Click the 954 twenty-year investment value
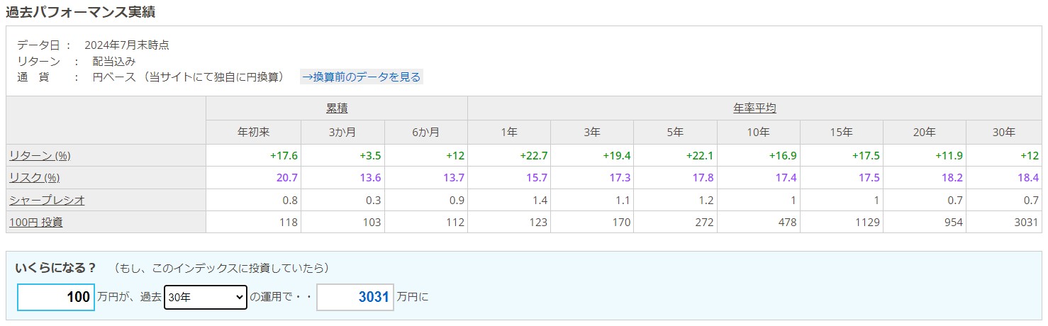 tap(954, 223)
